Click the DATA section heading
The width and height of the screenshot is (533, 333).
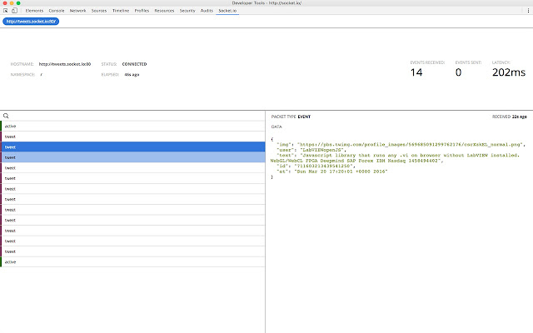(x=276, y=127)
